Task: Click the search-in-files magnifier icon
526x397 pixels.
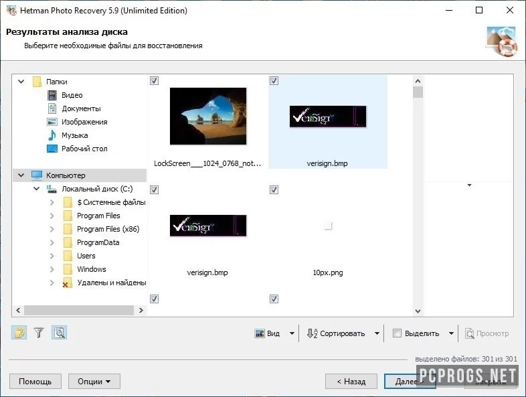Action: coord(60,333)
